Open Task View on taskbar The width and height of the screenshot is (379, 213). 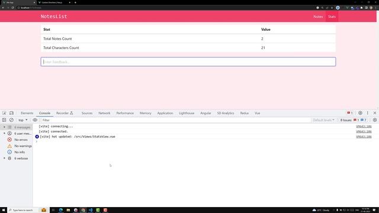click(x=53, y=210)
